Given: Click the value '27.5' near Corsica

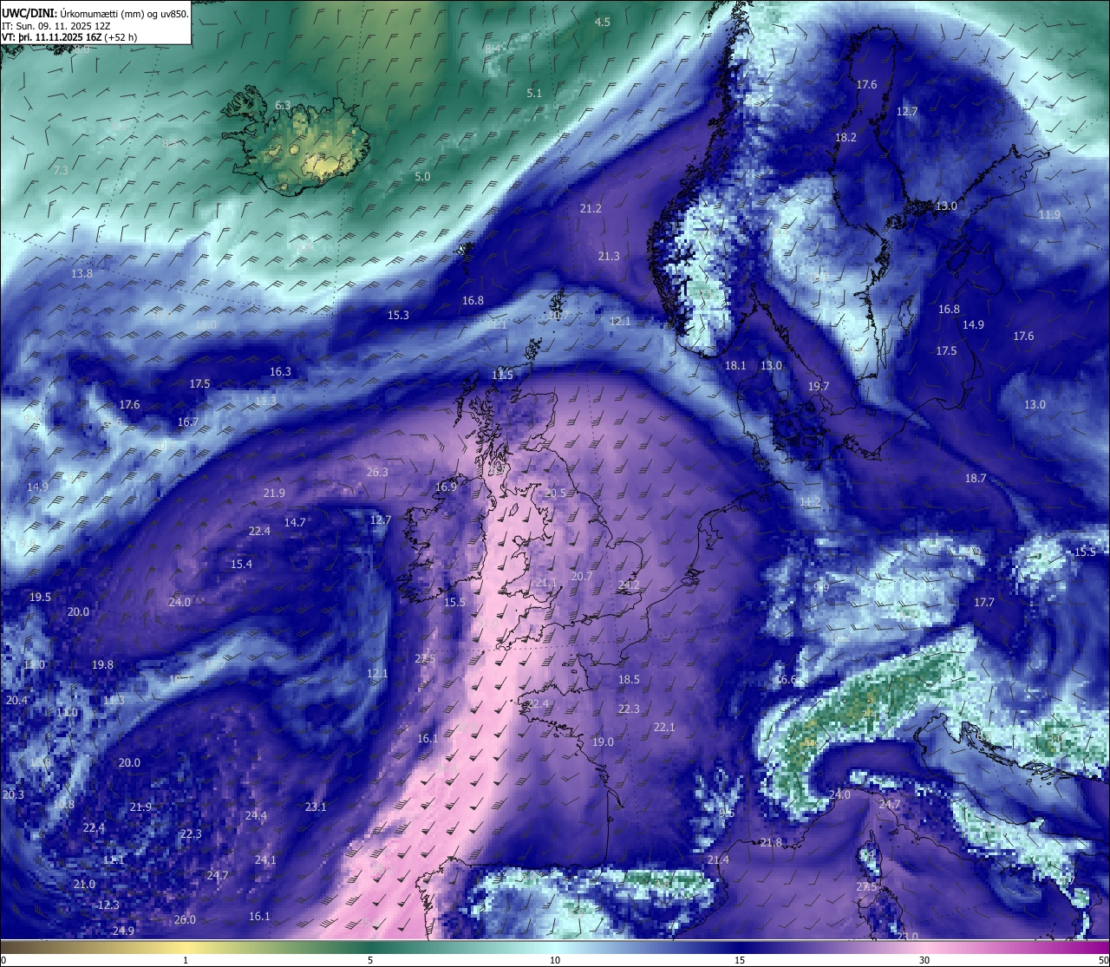Looking at the screenshot, I should click(866, 887).
